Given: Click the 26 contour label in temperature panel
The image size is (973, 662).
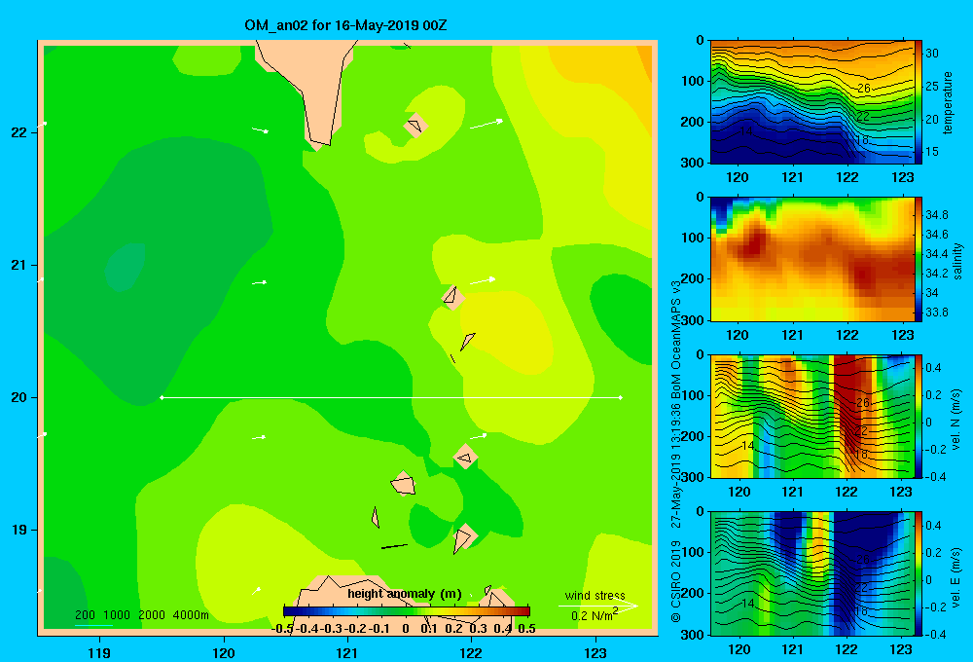Looking at the screenshot, I should pyautogui.click(x=863, y=89).
